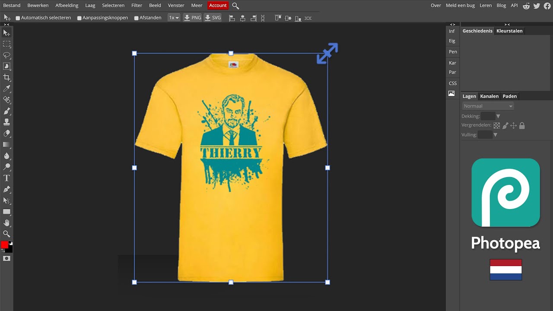
Task: Open the Kar panel in side column
Action: click(x=452, y=63)
